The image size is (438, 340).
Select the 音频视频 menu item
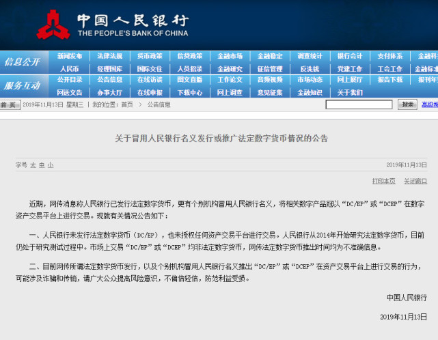pyautogui.click(x=270, y=80)
